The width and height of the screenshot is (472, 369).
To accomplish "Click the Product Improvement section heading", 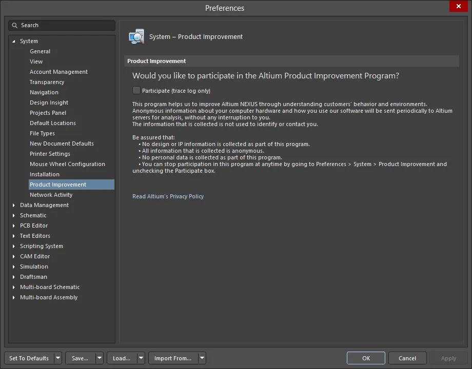I will click(x=156, y=61).
